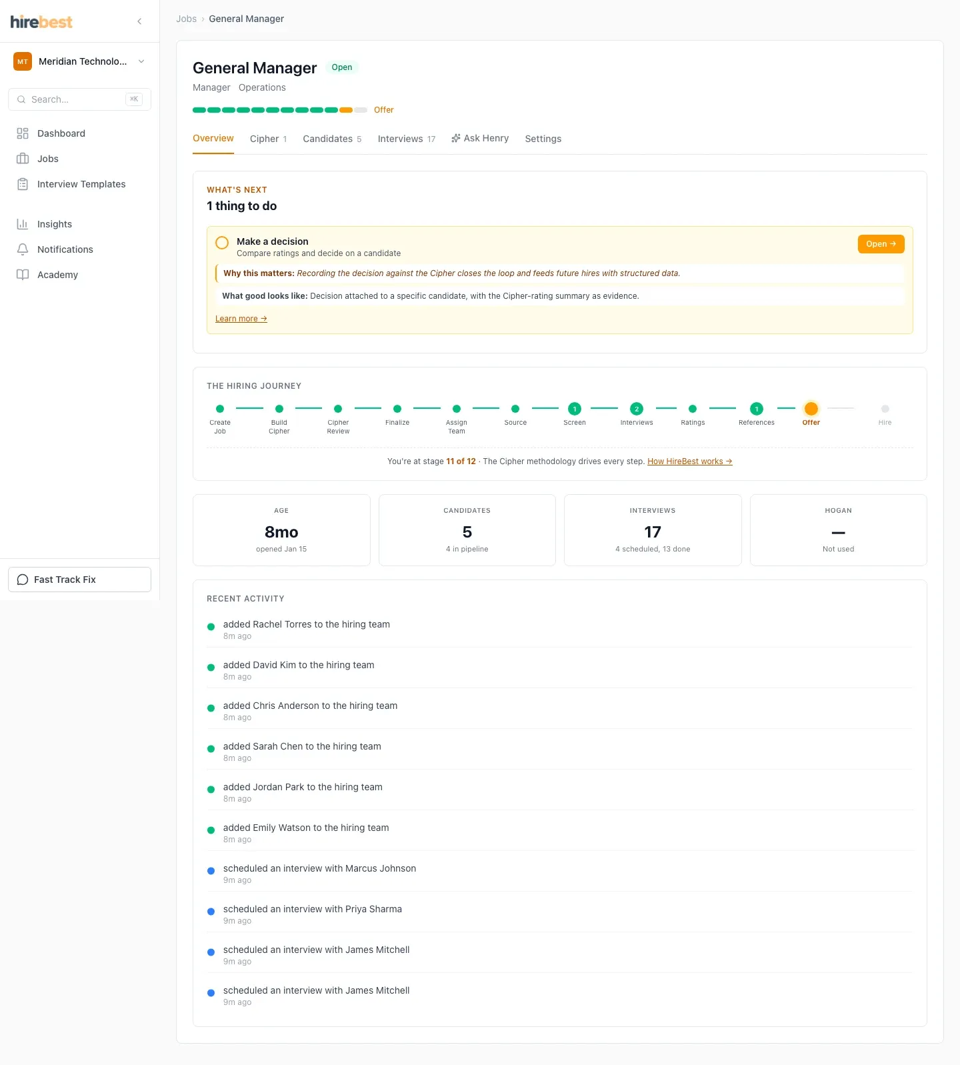
Task: Select the Screen stage marker
Action: click(x=575, y=409)
